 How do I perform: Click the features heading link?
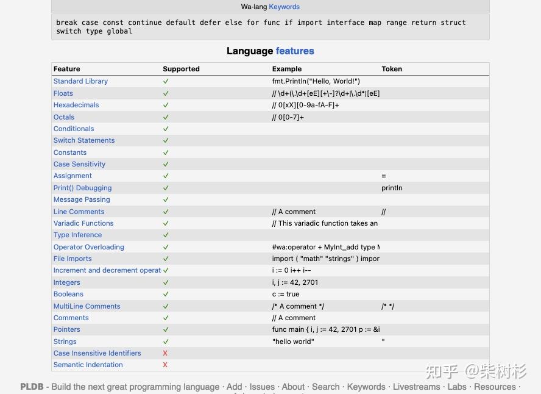pos(295,51)
